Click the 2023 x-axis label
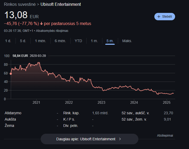 coord(101,102)
